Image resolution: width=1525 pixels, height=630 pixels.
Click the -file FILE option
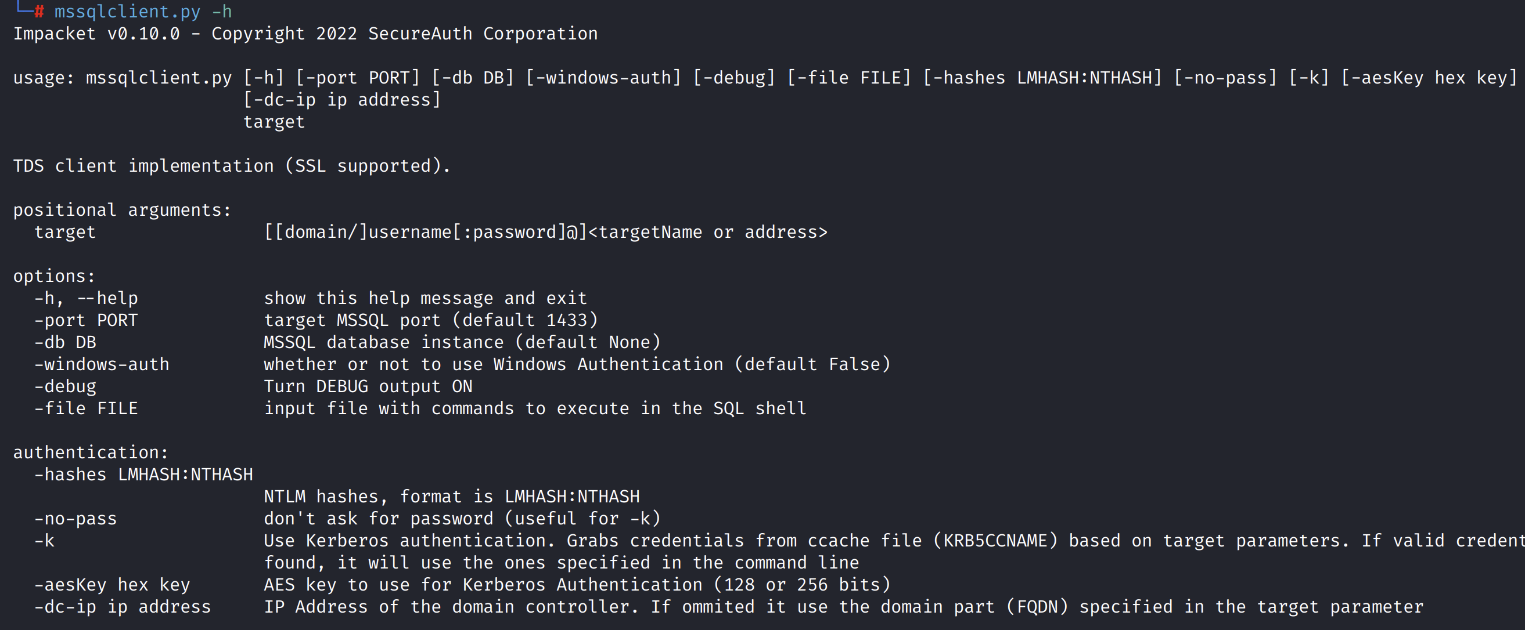coord(86,408)
